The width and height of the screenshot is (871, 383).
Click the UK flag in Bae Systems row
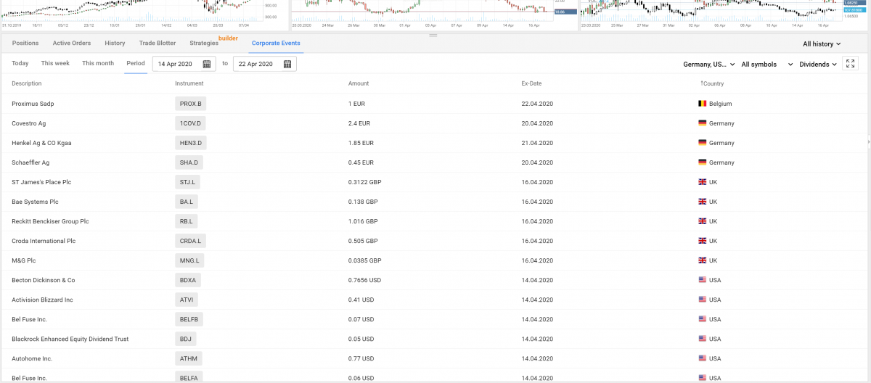coord(702,202)
